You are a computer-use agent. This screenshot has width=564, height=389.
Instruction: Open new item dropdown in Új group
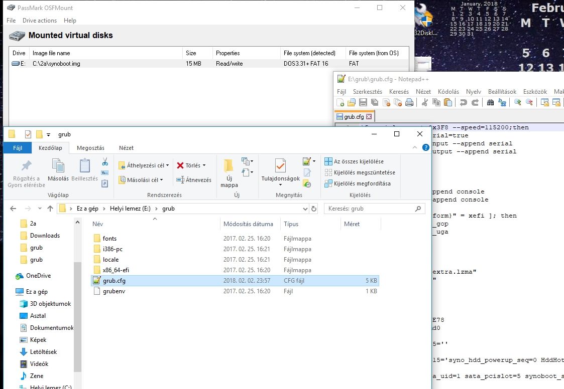tap(247, 161)
